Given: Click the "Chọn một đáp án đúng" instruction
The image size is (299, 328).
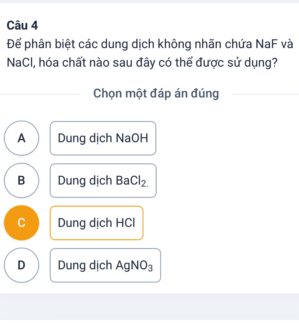Looking at the screenshot, I should pyautogui.click(x=156, y=93).
